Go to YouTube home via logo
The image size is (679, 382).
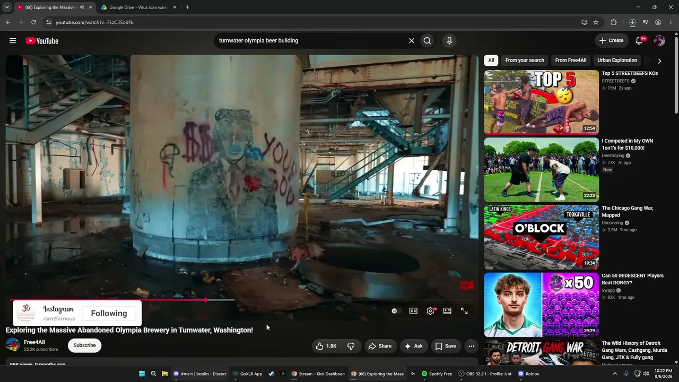tap(42, 41)
